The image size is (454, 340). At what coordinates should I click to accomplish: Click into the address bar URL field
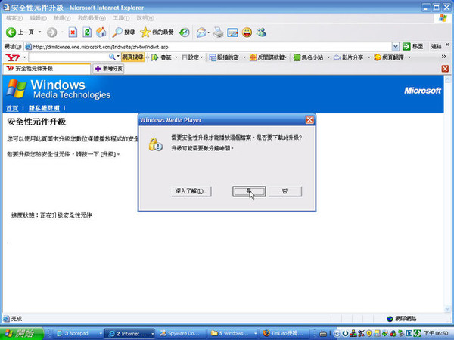(x=212, y=47)
